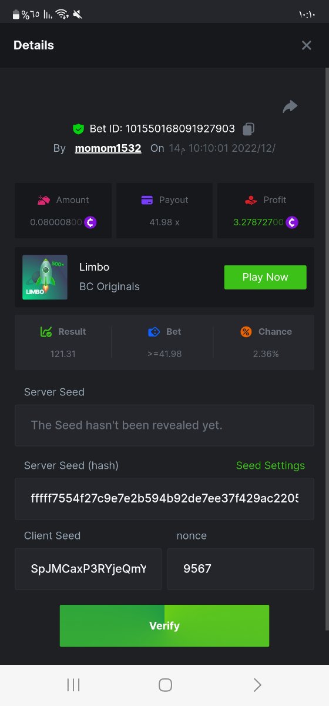Open the Limbo game thumbnail
Image resolution: width=329 pixels, height=706 pixels.
45,277
